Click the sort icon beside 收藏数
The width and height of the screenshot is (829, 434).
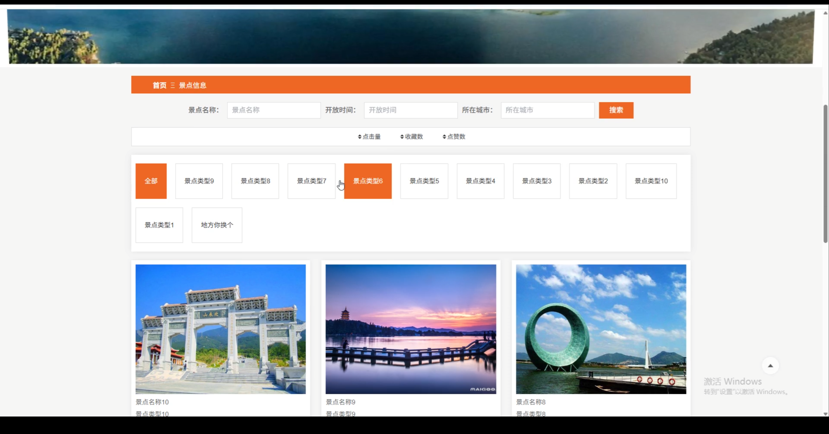[x=402, y=136]
